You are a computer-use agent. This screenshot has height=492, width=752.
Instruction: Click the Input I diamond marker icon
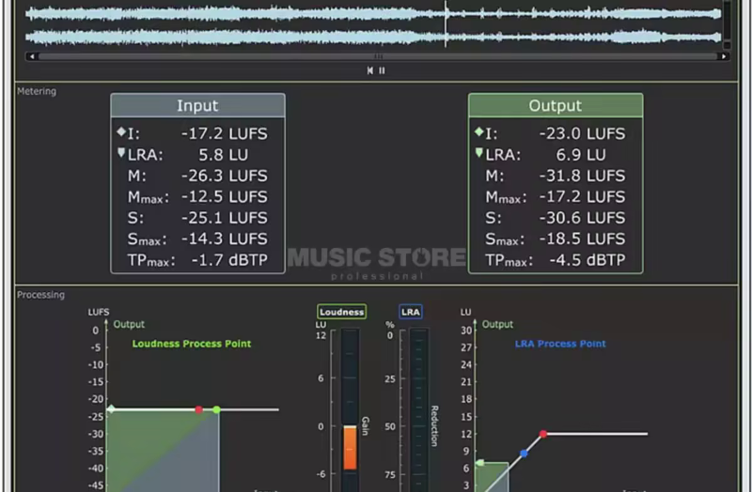[x=120, y=132]
